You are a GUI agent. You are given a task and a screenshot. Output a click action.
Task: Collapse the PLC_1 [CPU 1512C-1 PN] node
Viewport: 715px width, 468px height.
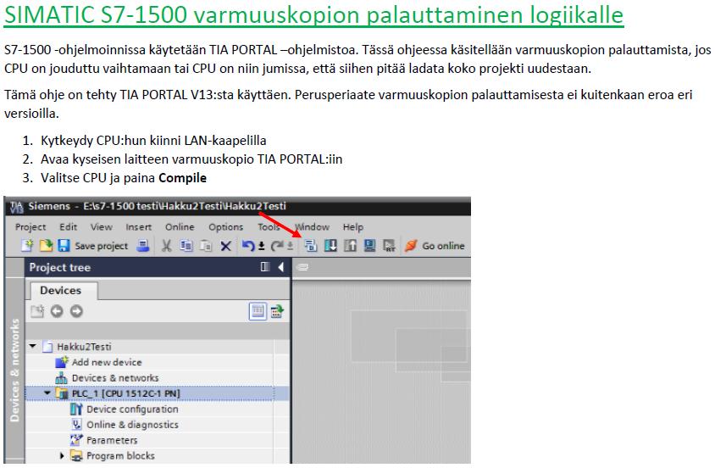(47, 393)
